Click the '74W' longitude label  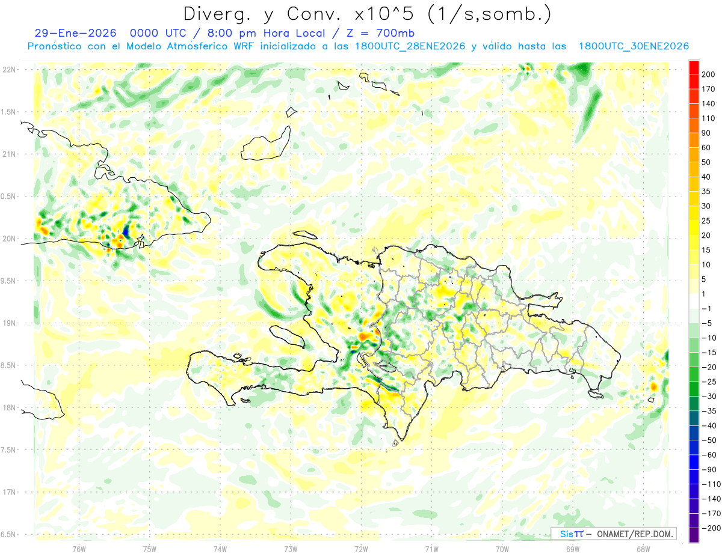(x=220, y=549)
